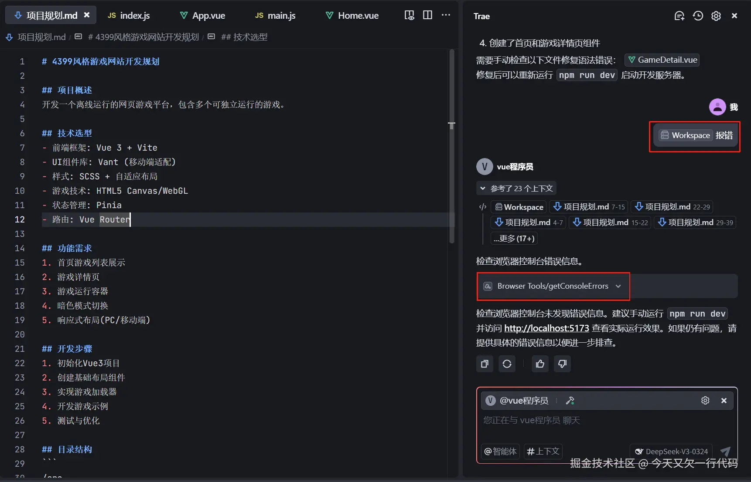
Task: Click the heading ## 目录结构
Action: (67, 449)
